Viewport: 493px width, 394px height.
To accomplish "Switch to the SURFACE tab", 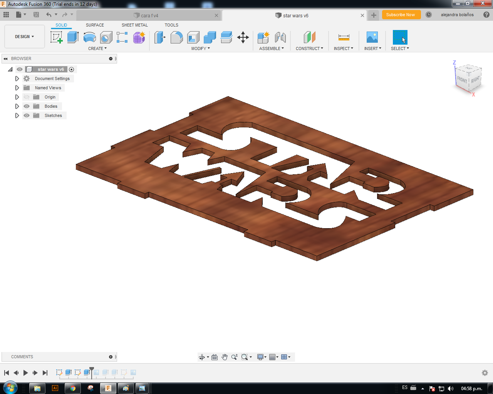I will click(95, 25).
